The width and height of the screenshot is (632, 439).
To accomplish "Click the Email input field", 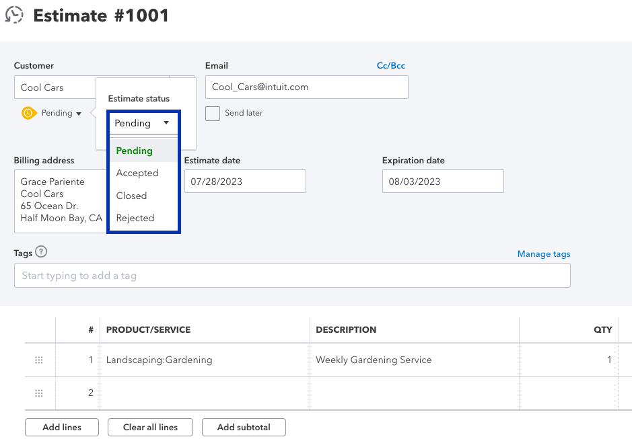I will tap(307, 87).
